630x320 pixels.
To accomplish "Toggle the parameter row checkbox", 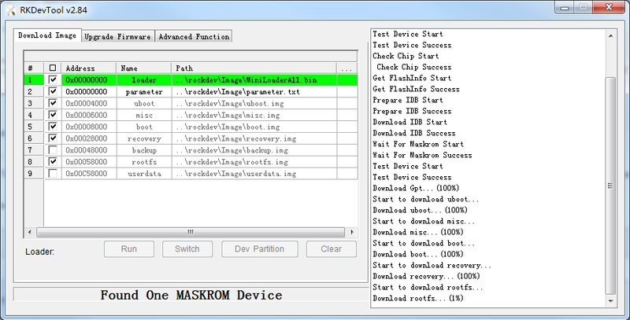I will click(53, 91).
